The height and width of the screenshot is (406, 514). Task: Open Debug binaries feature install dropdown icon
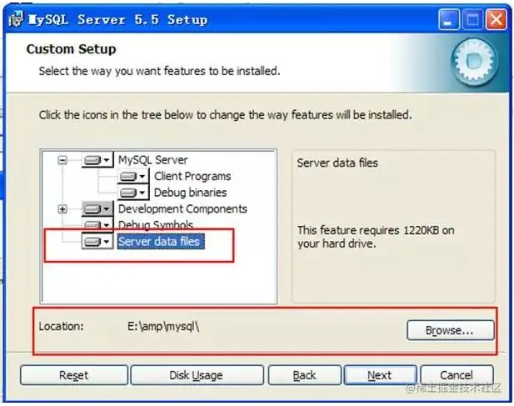coord(133,193)
